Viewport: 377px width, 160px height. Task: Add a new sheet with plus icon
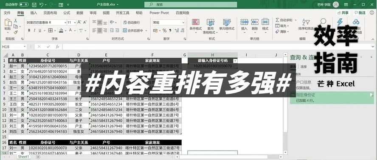tap(38, 157)
